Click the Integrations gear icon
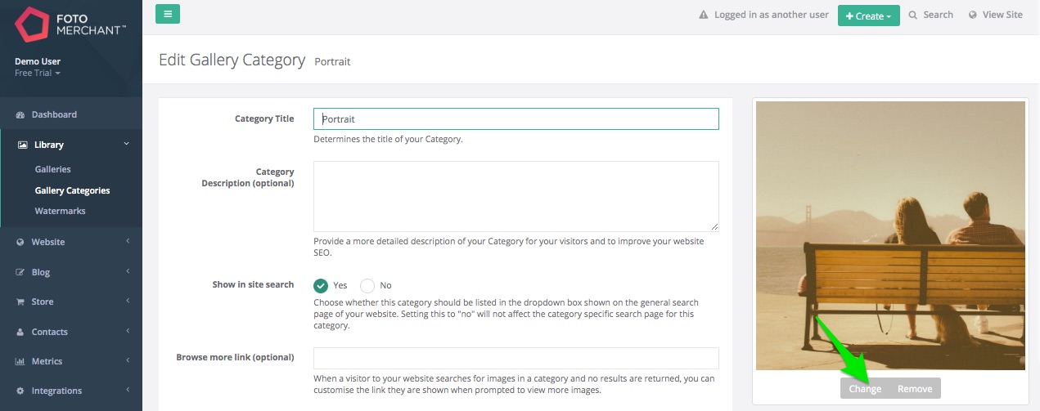1040x411 pixels. click(20, 391)
